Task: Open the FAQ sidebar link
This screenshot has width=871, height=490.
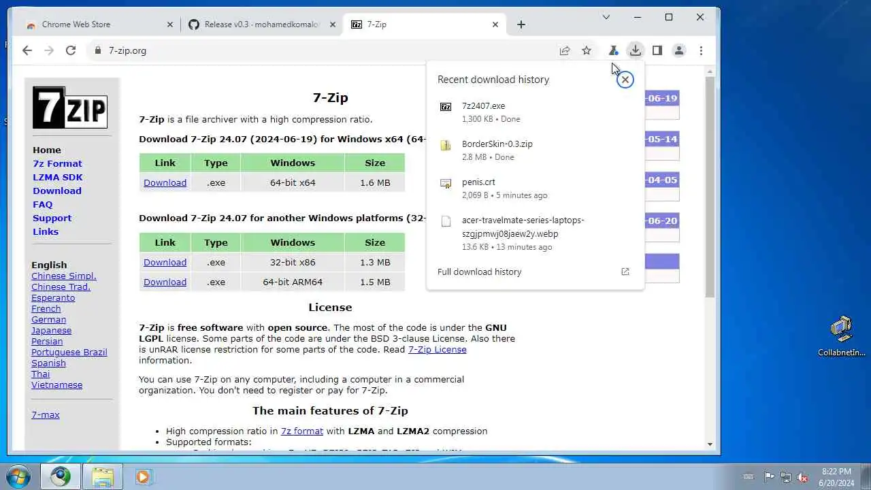Action: (x=42, y=204)
